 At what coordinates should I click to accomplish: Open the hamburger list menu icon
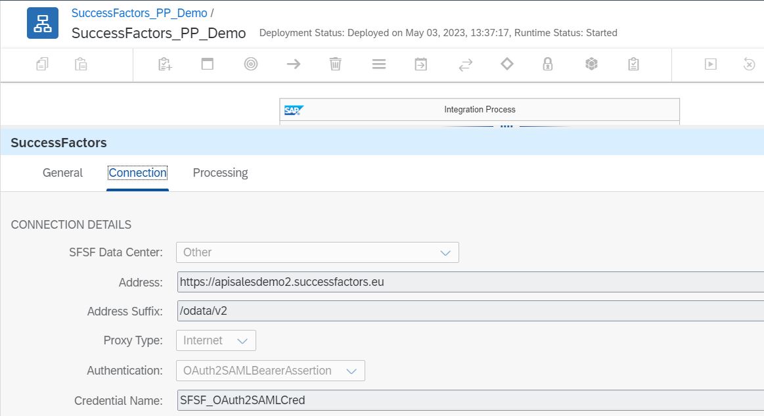[379, 64]
